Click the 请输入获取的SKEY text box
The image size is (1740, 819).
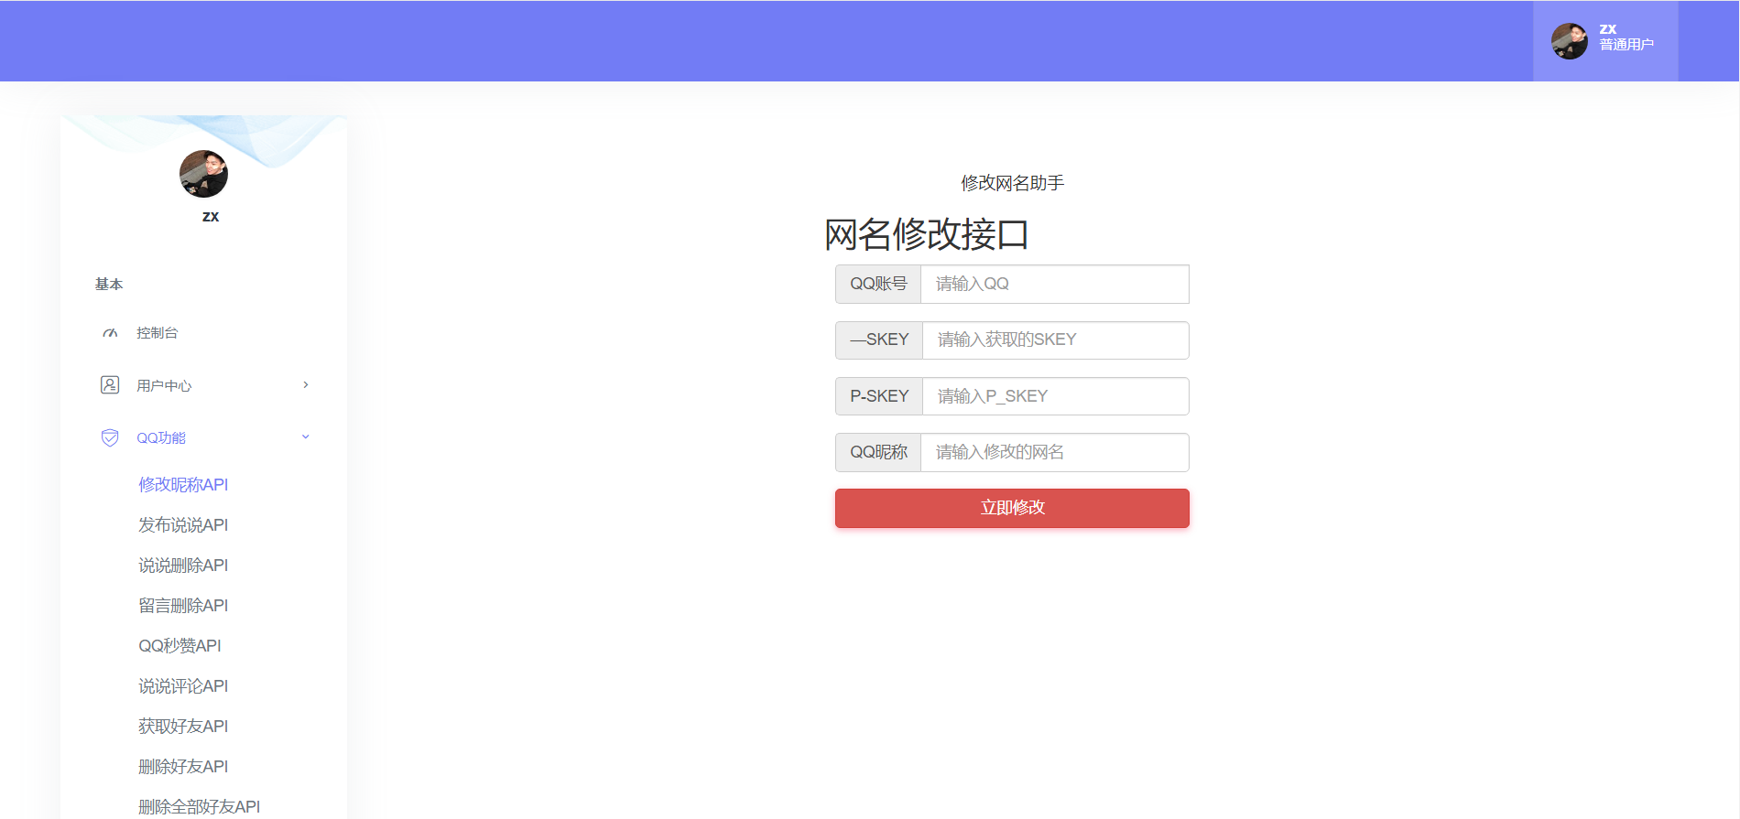pyautogui.click(x=1054, y=340)
